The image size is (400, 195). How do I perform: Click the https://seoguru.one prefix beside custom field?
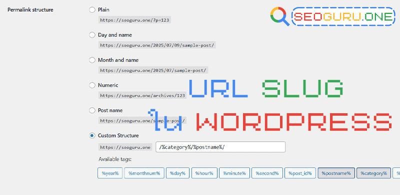pos(125,148)
